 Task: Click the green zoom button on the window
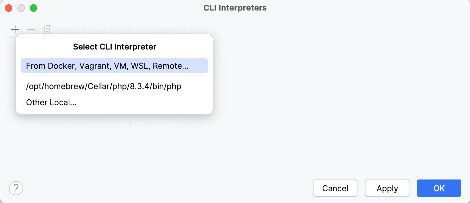pyautogui.click(x=33, y=8)
